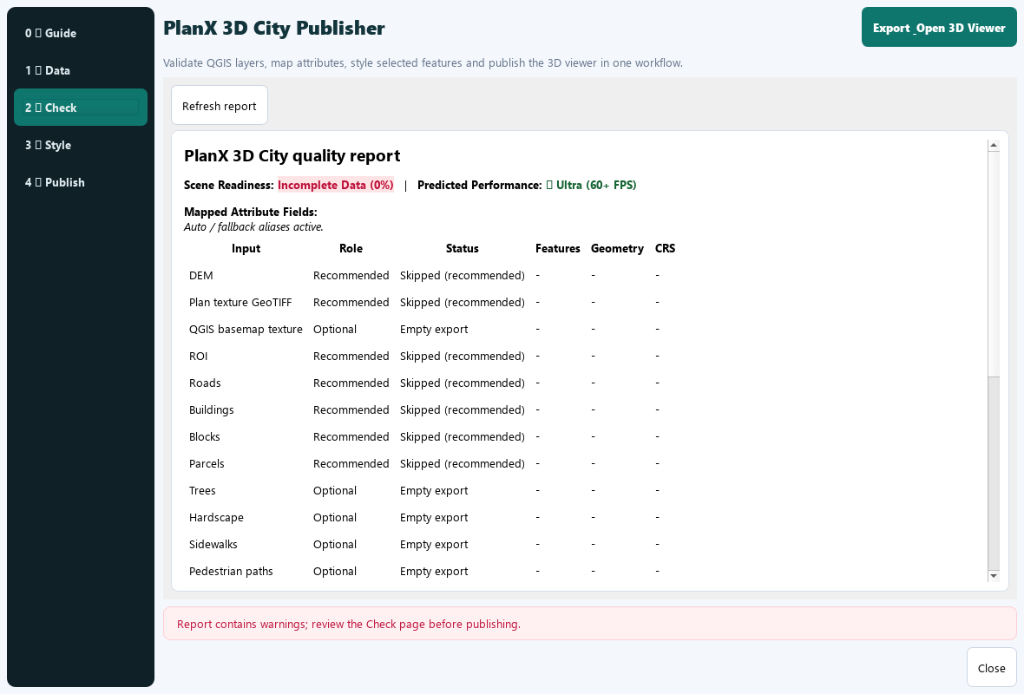Select the Check step
Image resolution: width=1024 pixels, height=694 pixels.
click(x=81, y=107)
